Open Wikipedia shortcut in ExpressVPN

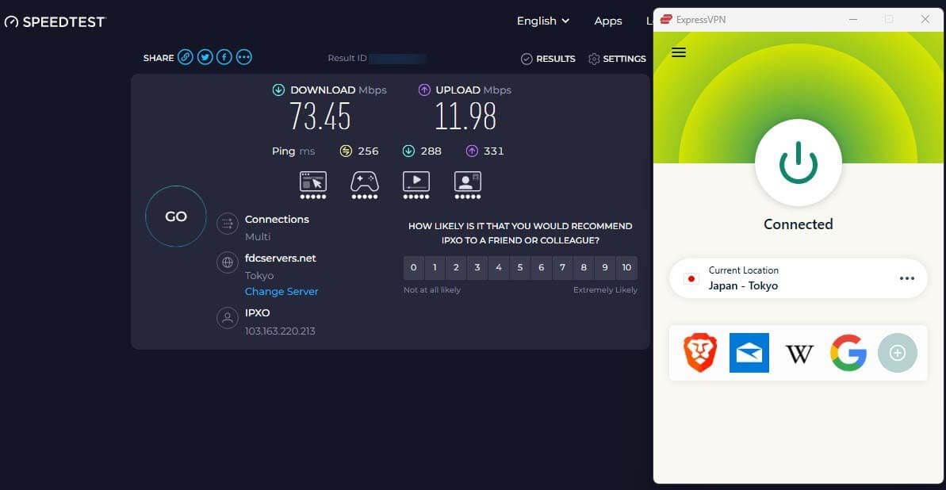(799, 354)
